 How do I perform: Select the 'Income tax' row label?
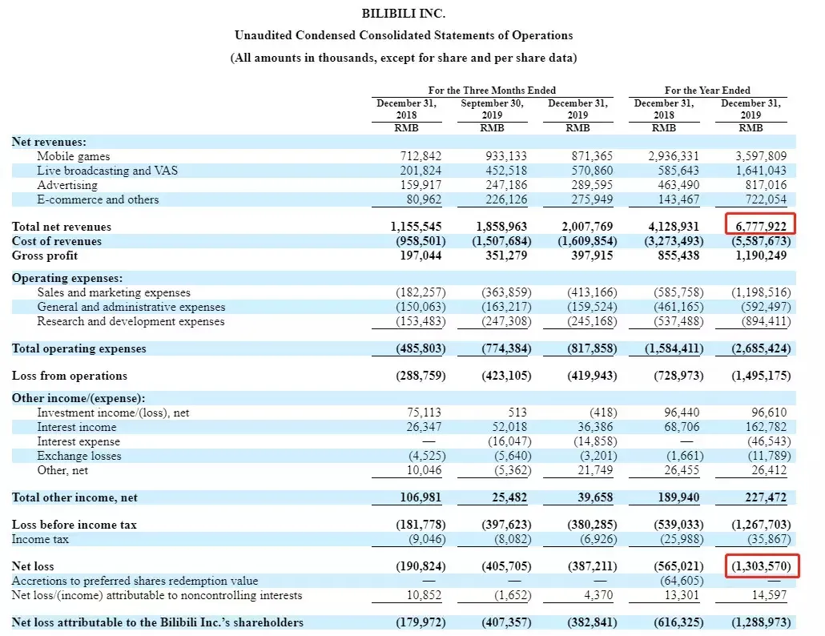pos(40,539)
